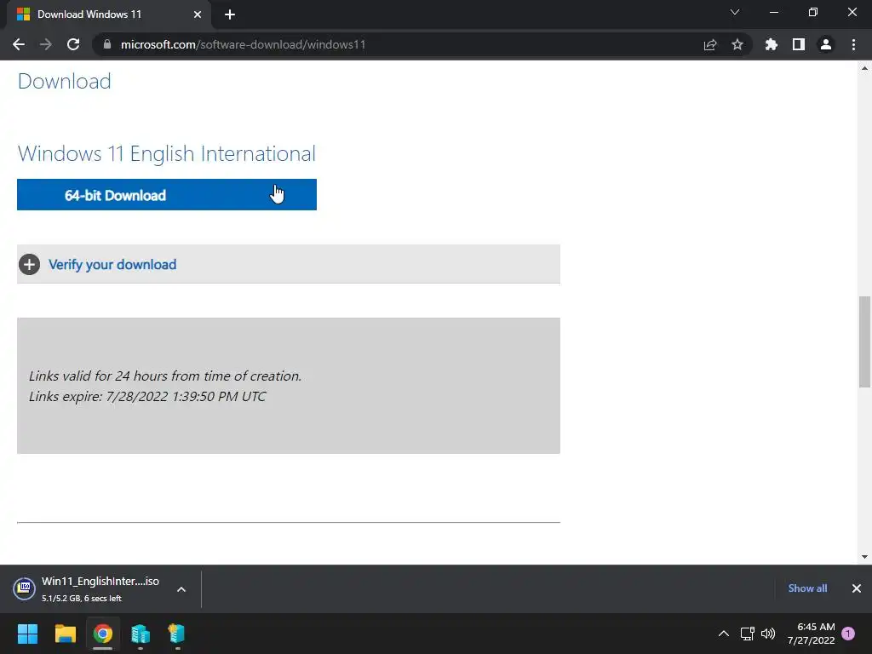Click the scrollbar up arrow

[864, 68]
